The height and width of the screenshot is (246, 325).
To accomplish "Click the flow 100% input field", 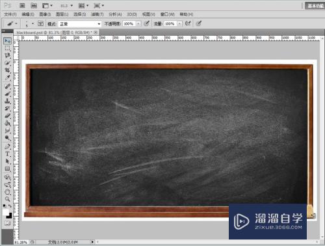I will point(171,23).
